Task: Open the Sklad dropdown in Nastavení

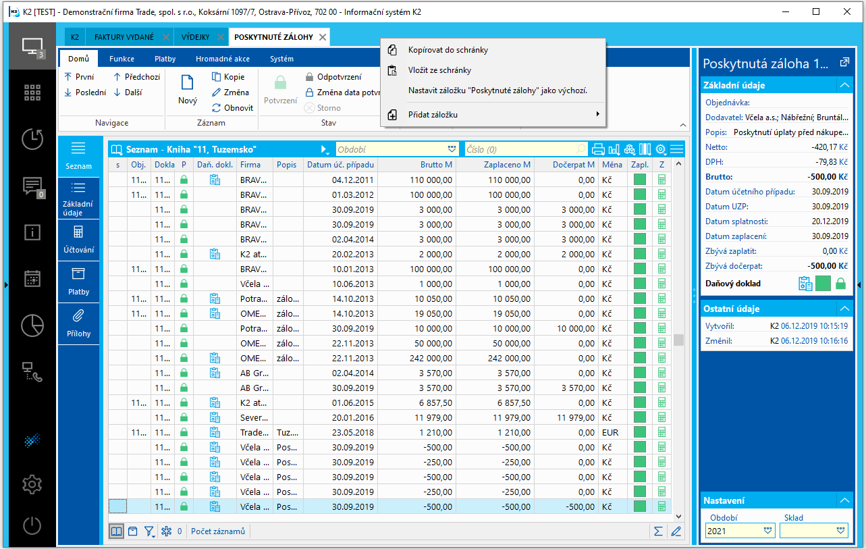Action: (x=840, y=531)
